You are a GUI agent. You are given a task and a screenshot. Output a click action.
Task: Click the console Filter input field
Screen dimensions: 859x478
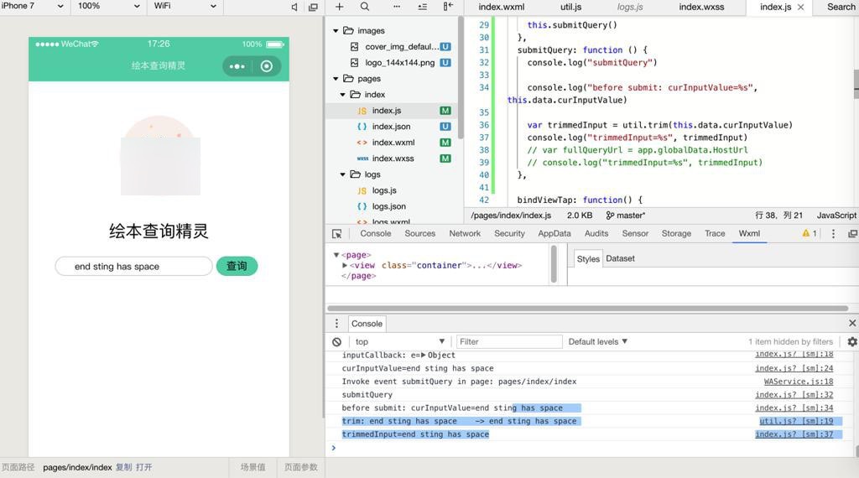[x=509, y=342]
